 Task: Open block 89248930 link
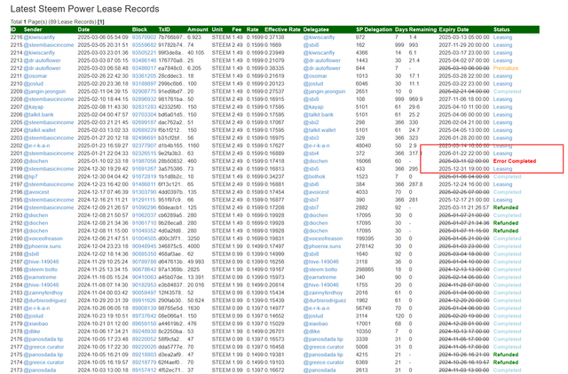(x=144, y=331)
